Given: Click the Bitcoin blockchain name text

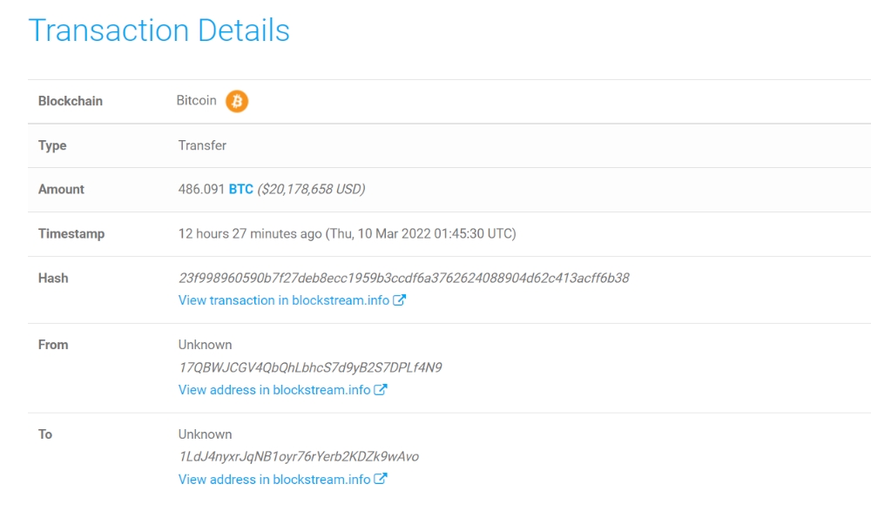Looking at the screenshot, I should point(196,100).
